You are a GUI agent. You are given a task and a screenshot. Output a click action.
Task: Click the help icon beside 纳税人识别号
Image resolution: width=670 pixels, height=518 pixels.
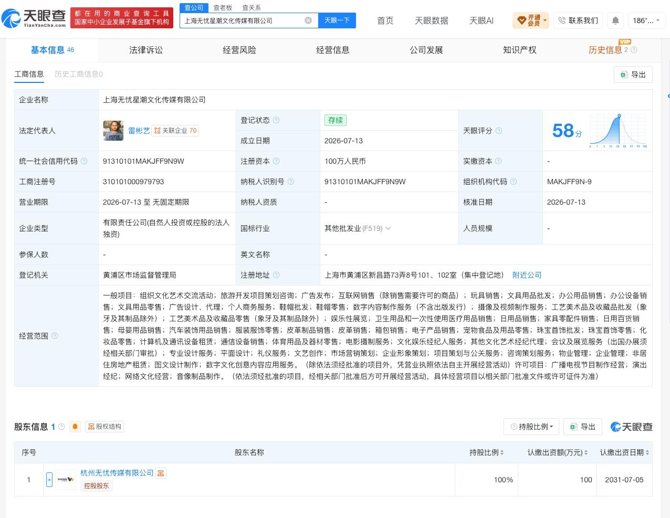click(291, 182)
